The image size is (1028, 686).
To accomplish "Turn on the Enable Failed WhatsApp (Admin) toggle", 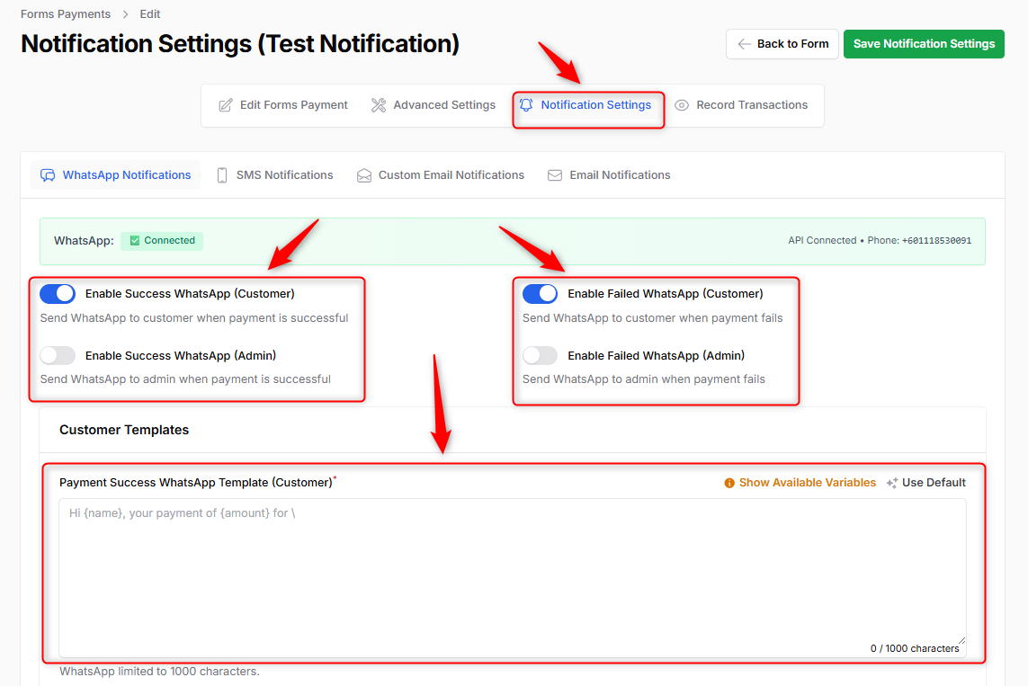I will (x=541, y=355).
